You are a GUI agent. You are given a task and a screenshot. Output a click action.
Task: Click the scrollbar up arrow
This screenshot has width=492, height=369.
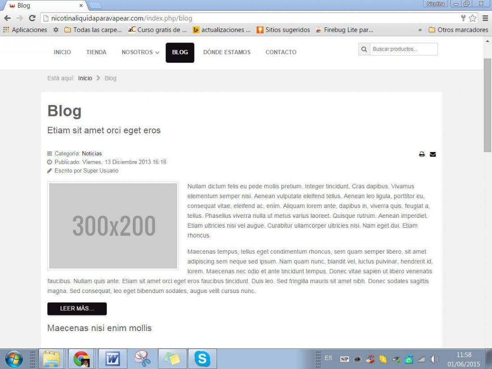[487, 41]
